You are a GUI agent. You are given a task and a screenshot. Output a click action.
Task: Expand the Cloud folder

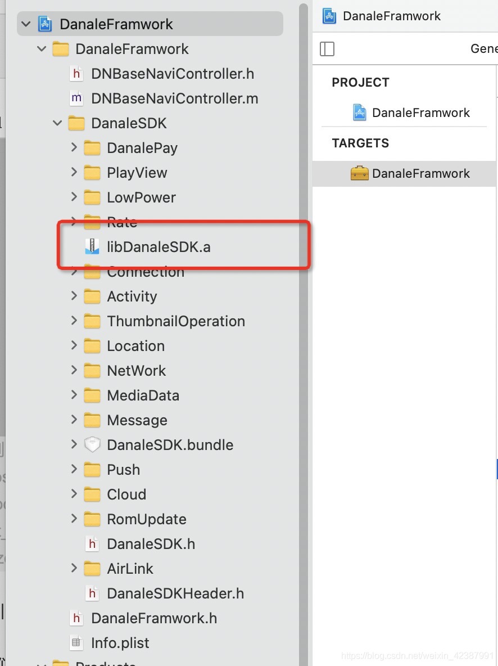pyautogui.click(x=74, y=493)
